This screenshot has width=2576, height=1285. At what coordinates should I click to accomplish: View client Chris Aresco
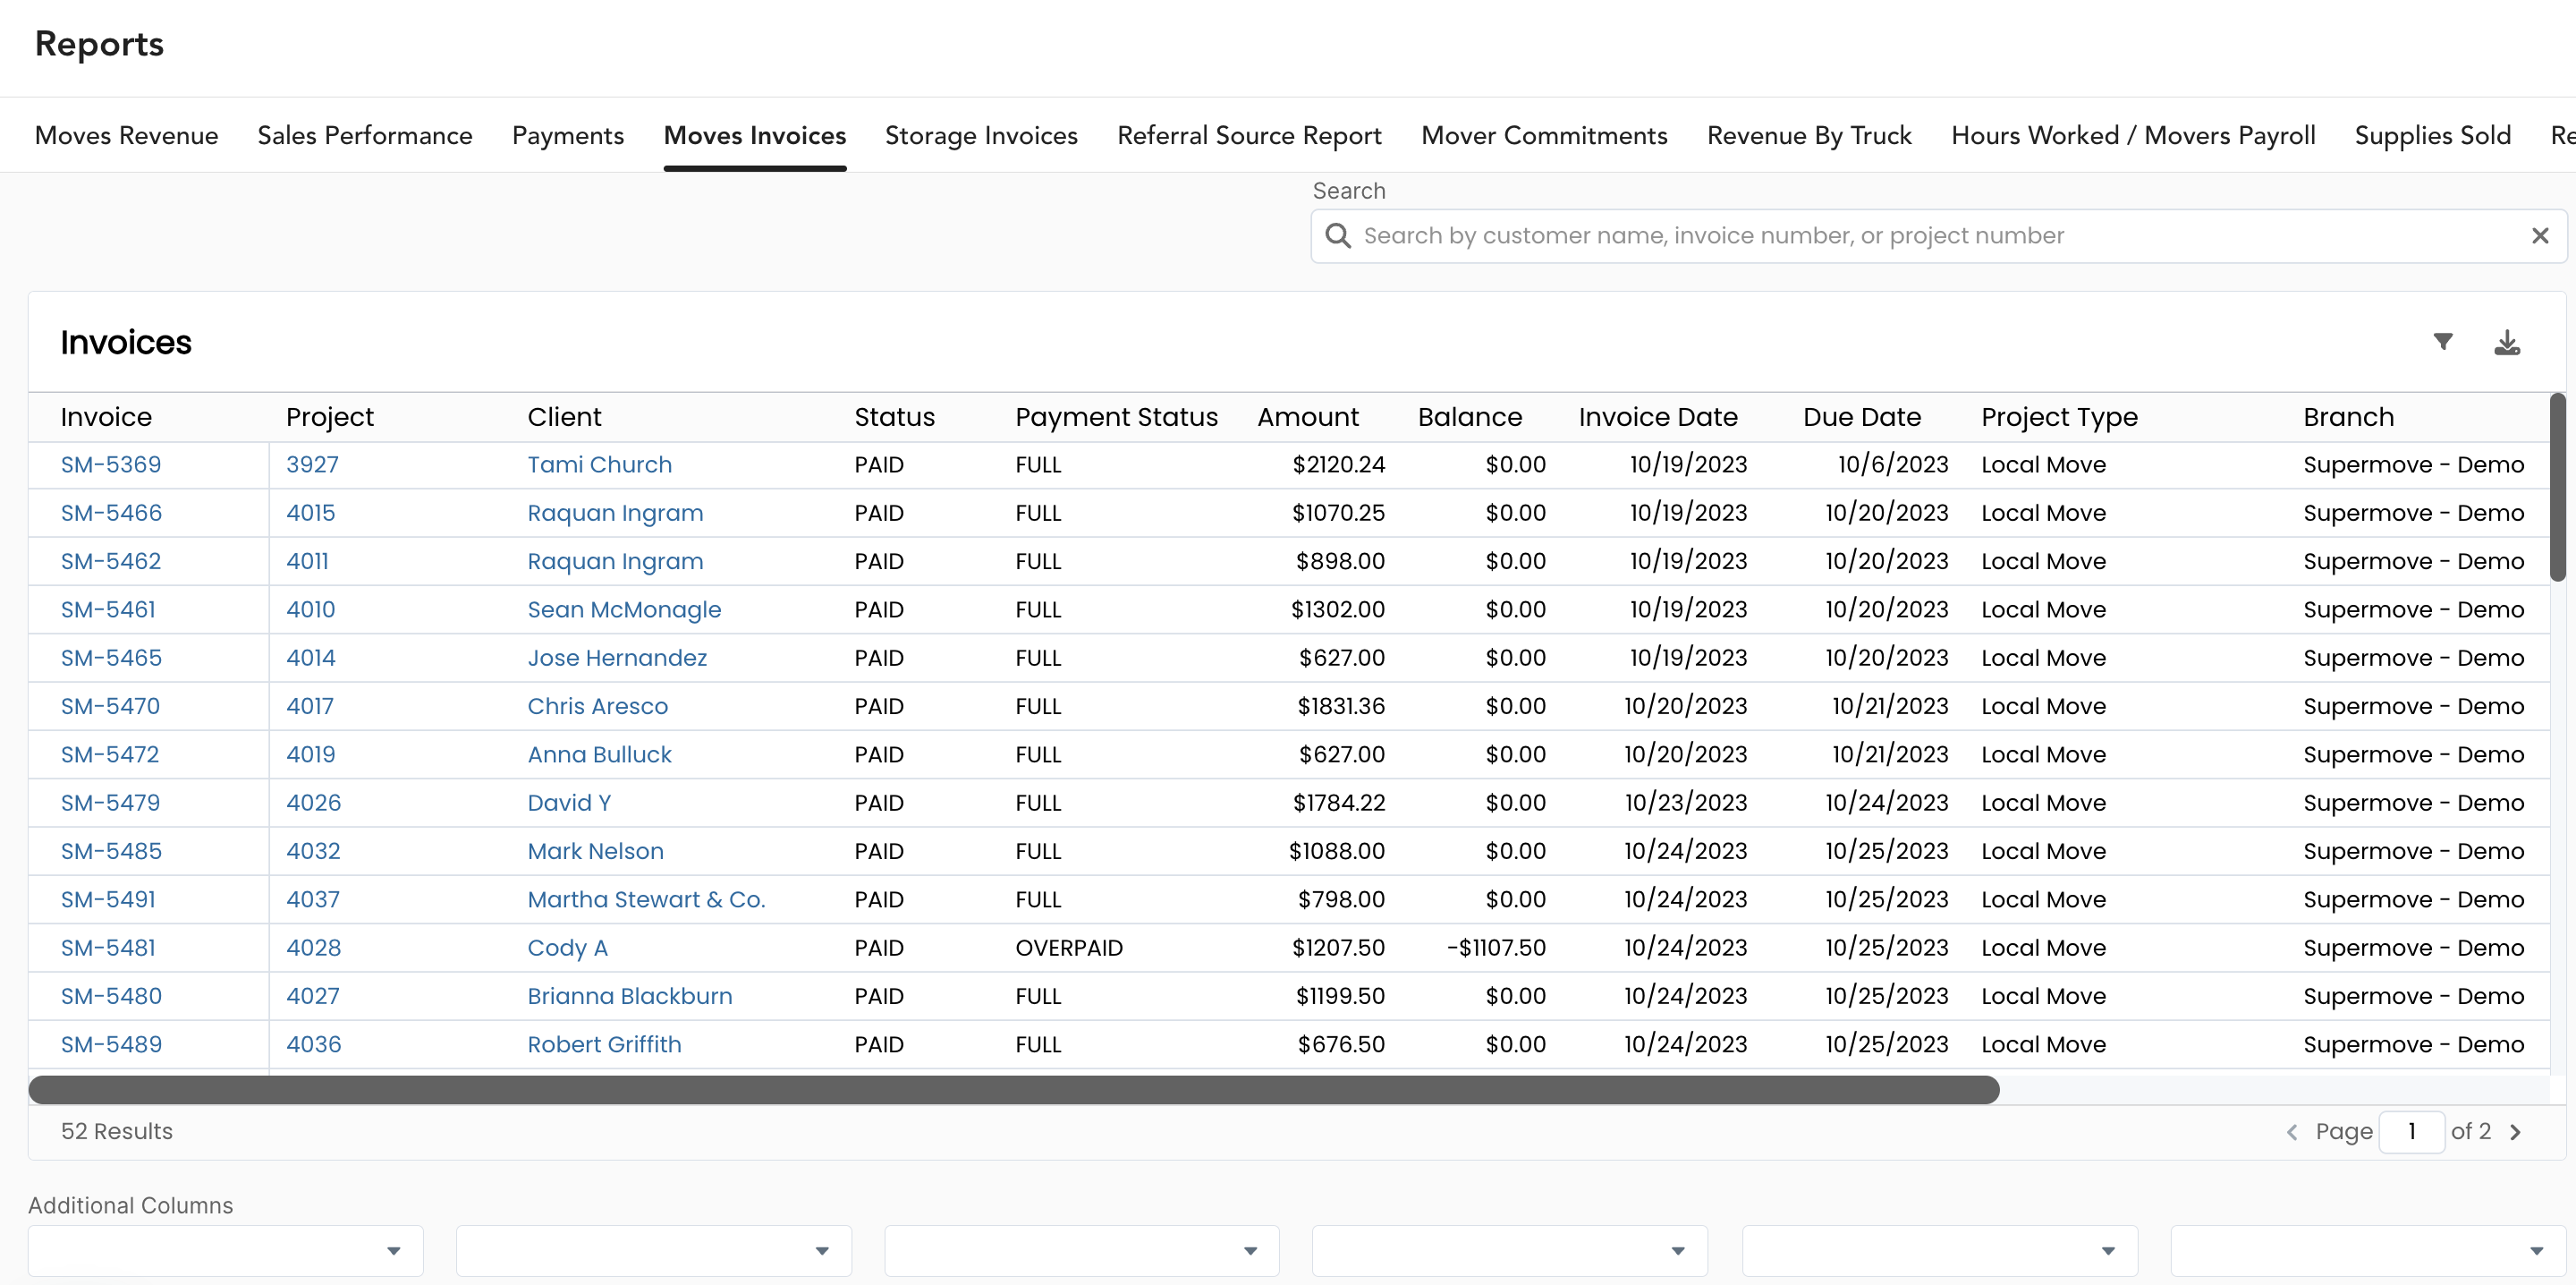[x=597, y=707]
